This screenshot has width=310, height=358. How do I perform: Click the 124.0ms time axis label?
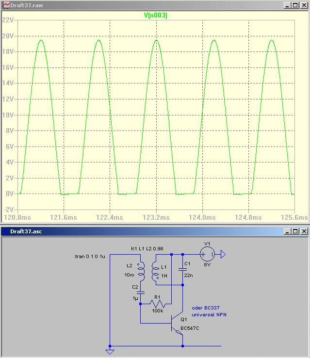pos(202,217)
